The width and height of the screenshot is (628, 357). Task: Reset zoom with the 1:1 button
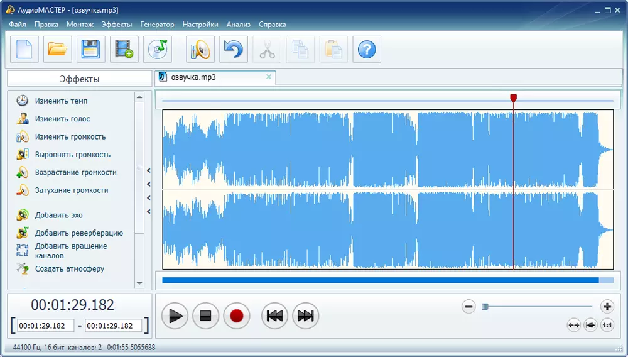[x=607, y=325]
